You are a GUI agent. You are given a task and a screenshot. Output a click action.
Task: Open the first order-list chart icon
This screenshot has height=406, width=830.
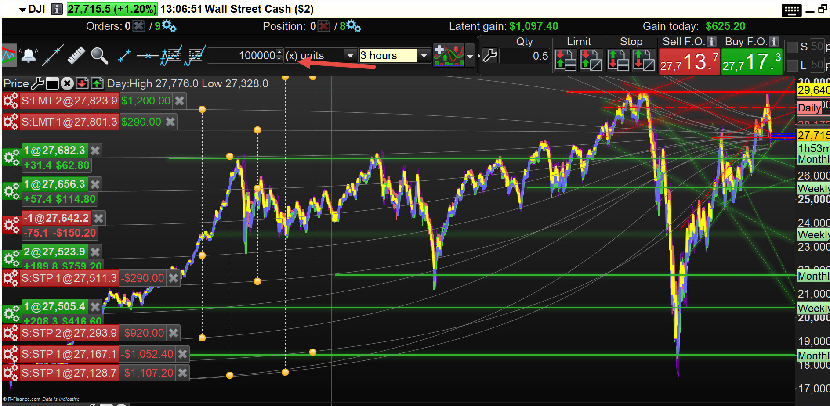pos(171,56)
